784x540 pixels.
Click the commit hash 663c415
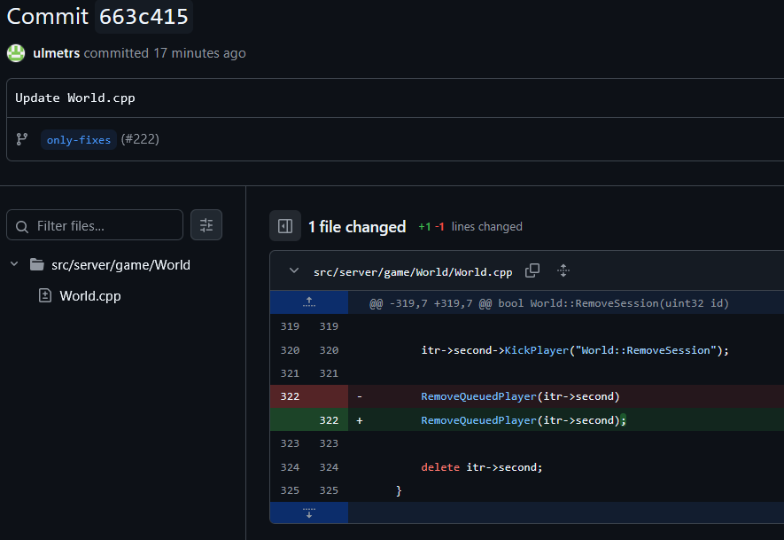point(144,17)
